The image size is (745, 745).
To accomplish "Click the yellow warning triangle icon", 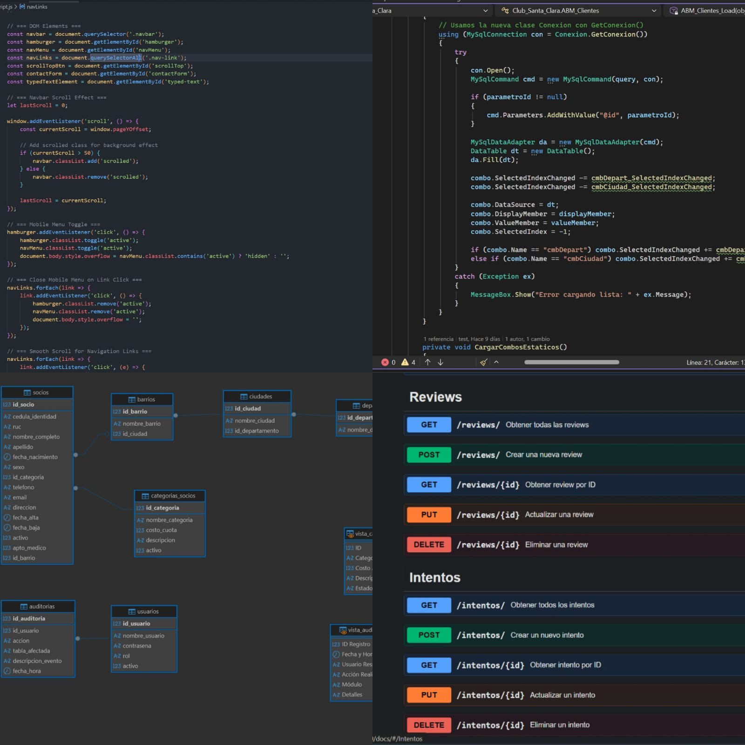I will pyautogui.click(x=405, y=362).
